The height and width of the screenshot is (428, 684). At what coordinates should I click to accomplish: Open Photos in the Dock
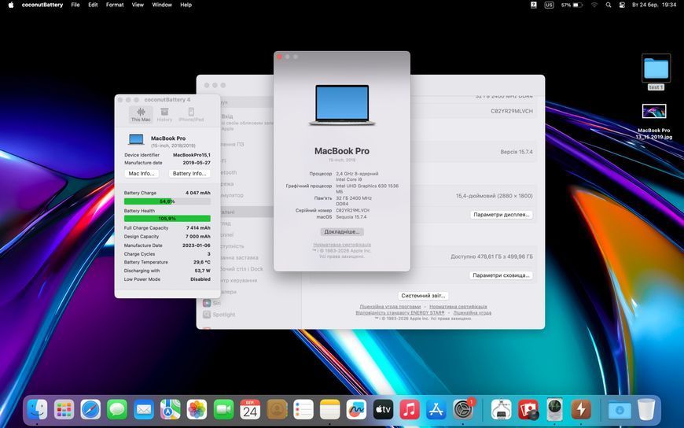197,410
